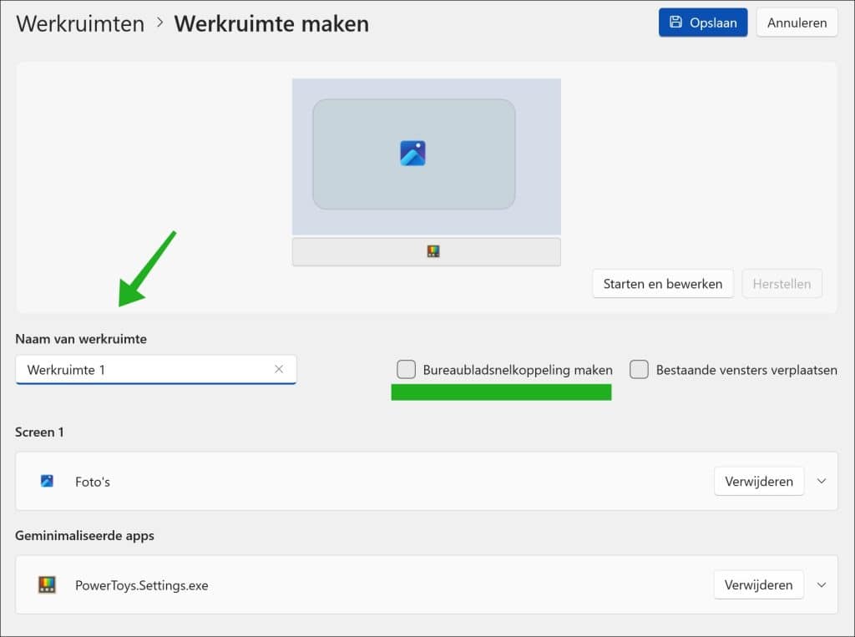Click PowerToys icon in preview taskbar

433,251
